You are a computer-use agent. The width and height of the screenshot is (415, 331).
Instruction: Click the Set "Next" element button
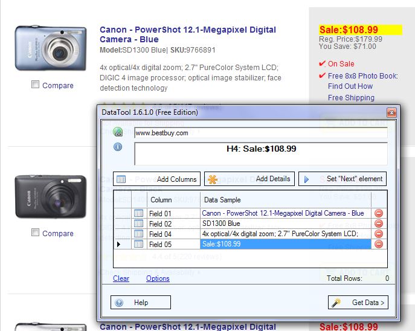click(x=342, y=179)
